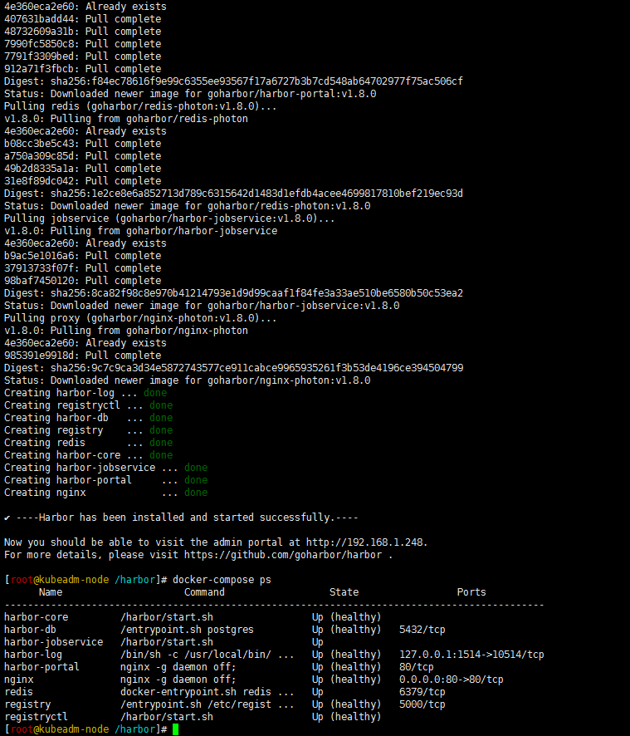Click the checkmark before the Harbor success message
Viewport: 630px width, 736px height.
[x=7, y=518]
